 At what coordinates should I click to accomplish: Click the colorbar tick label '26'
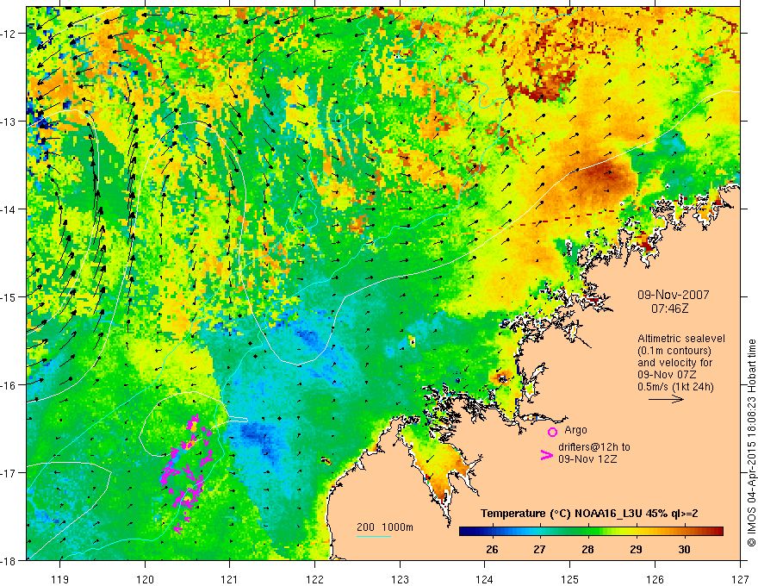click(492, 549)
